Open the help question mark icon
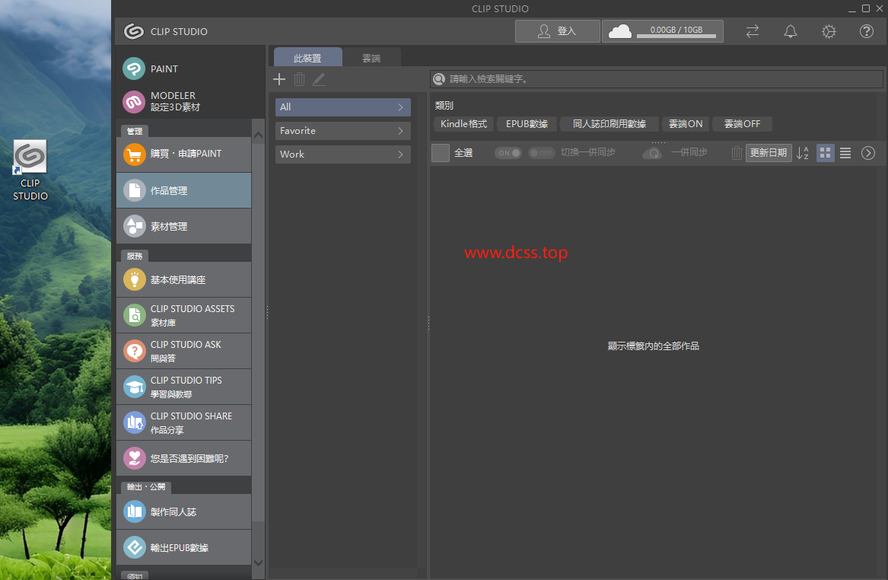This screenshot has width=888, height=580. click(x=866, y=31)
